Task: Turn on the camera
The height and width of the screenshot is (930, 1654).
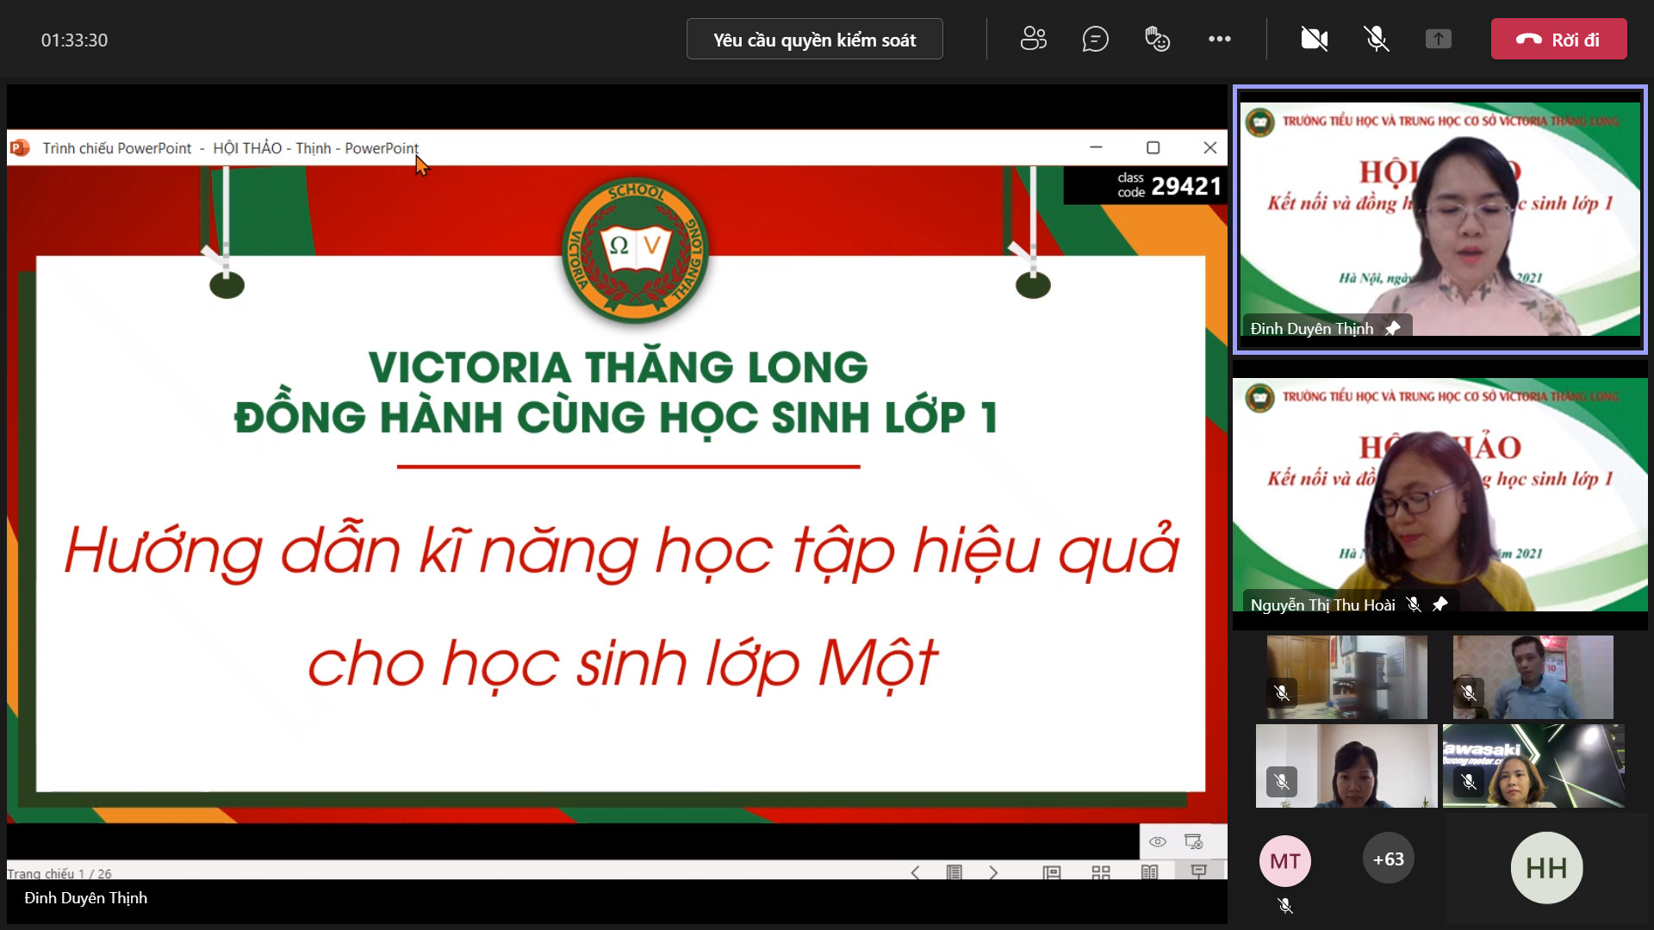Action: coord(1314,39)
